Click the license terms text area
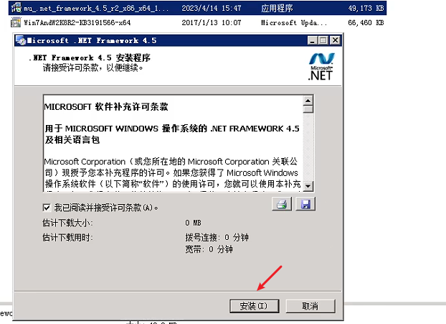 pyautogui.click(x=173, y=144)
